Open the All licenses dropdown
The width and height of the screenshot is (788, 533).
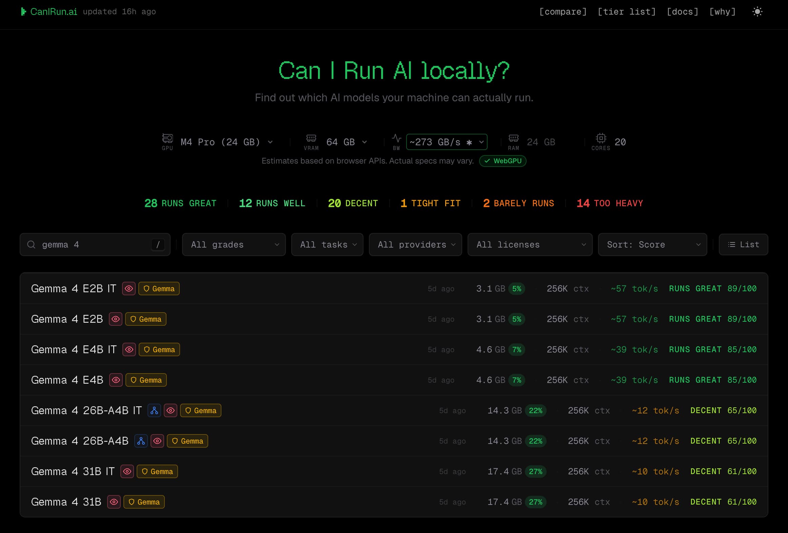[x=530, y=244]
